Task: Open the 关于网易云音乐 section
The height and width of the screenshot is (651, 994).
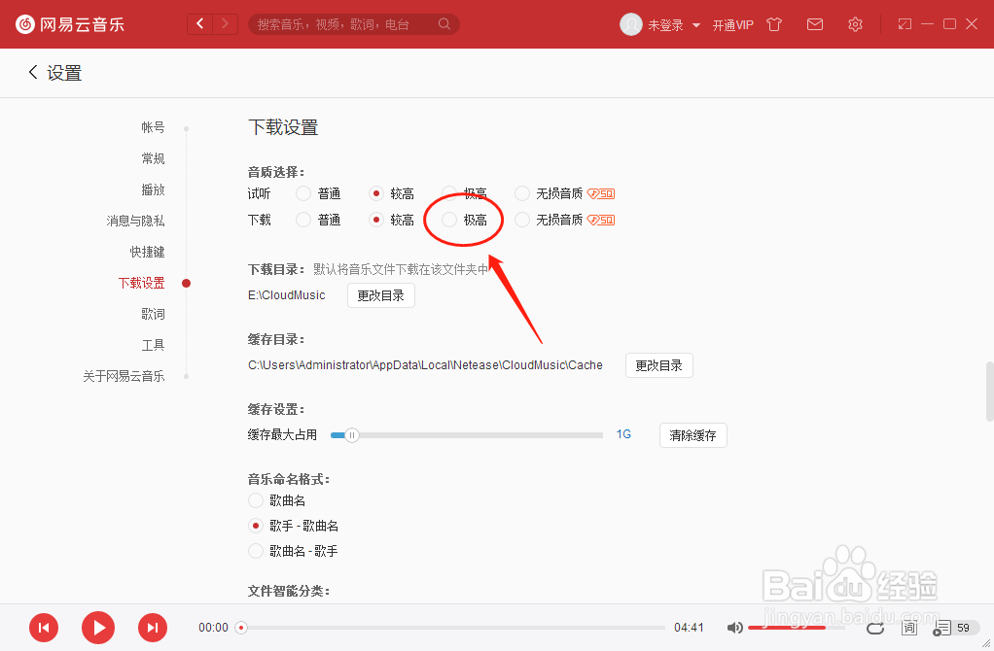Action: (124, 375)
